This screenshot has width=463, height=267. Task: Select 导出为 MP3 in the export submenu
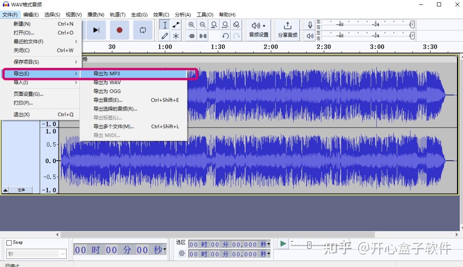tap(133, 73)
